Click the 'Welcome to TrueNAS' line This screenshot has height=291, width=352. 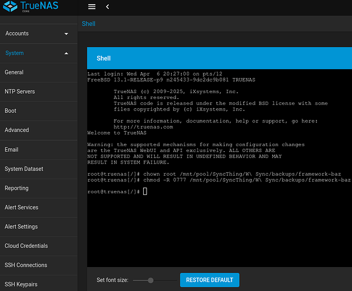(117, 133)
